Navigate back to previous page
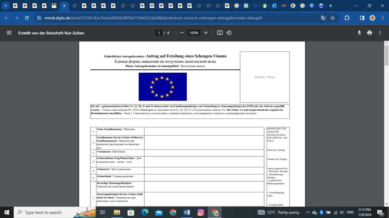 tap(6, 18)
